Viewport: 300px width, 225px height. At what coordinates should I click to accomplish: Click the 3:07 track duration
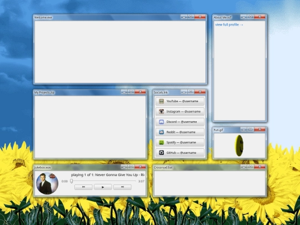pyautogui.click(x=142, y=181)
